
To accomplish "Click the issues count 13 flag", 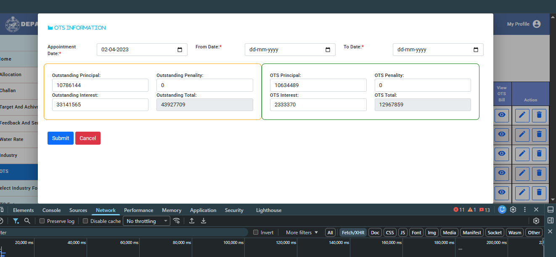I will click(485, 210).
